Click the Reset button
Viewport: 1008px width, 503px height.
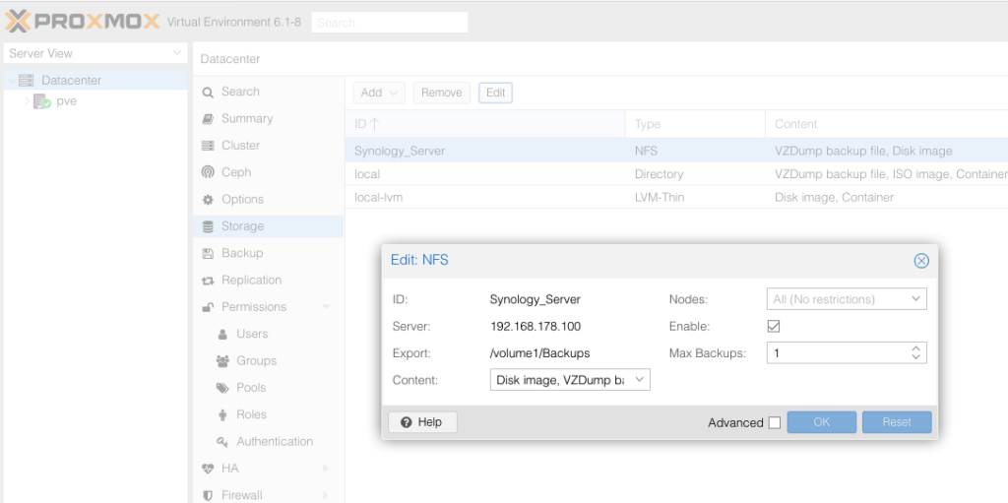[897, 422]
